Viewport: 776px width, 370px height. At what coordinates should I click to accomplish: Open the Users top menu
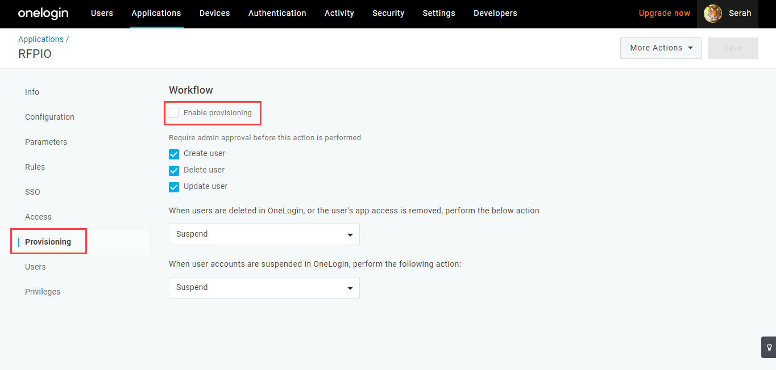[102, 13]
